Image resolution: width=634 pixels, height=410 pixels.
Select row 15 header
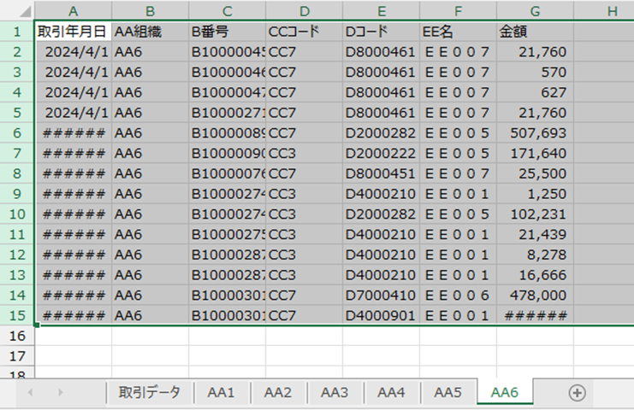[17, 315]
